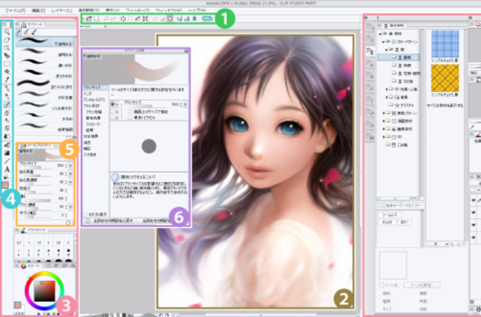Image resolution: width=481 pixels, height=317 pixels.
Task: Open the ヘルプ(H) menu
Action: 198,11
